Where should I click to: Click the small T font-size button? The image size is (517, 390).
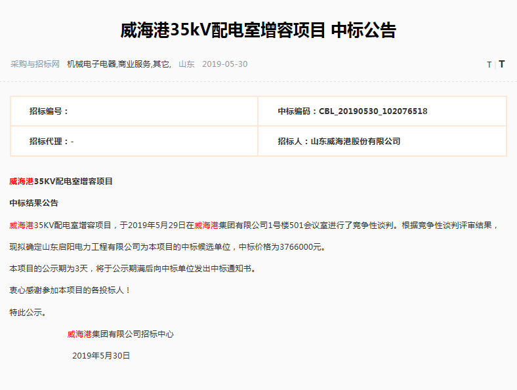489,64
